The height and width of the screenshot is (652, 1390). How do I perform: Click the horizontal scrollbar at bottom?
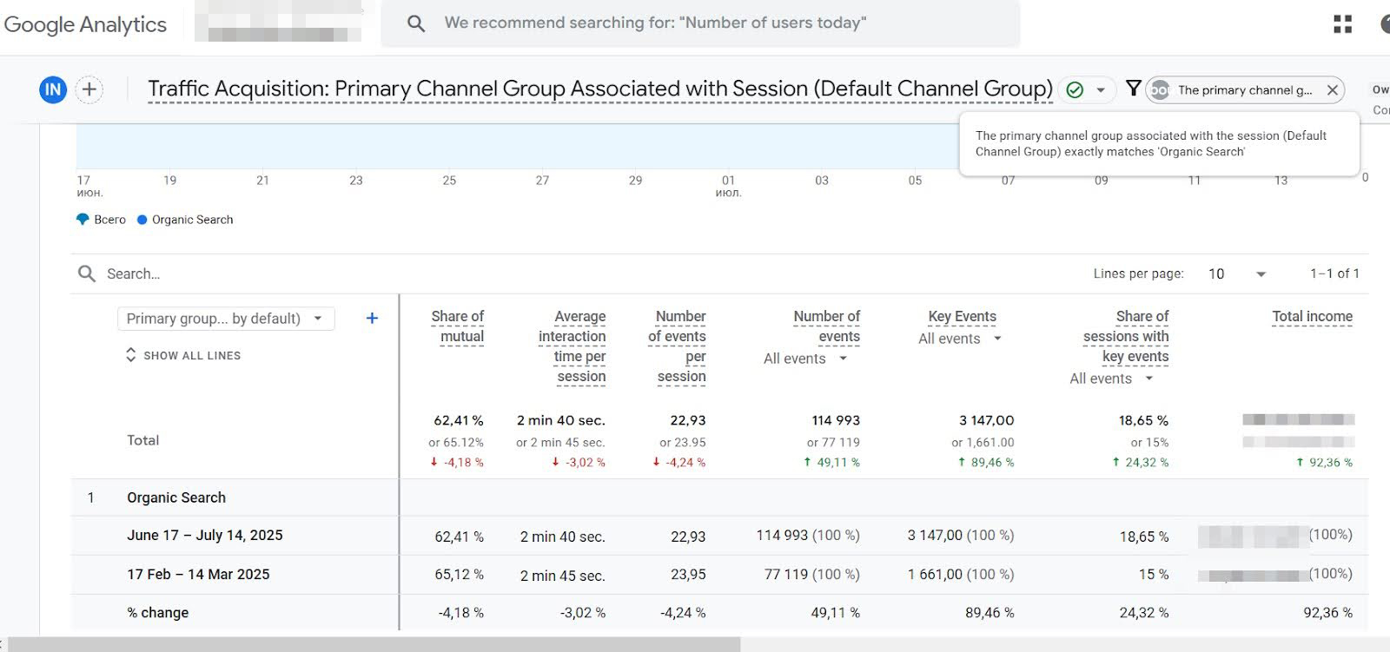point(374,644)
